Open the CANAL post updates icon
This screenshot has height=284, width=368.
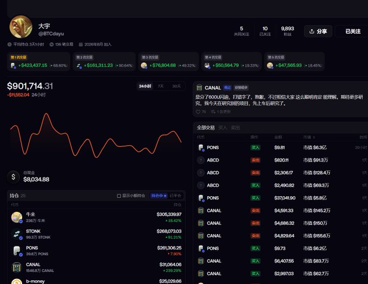pos(213,112)
